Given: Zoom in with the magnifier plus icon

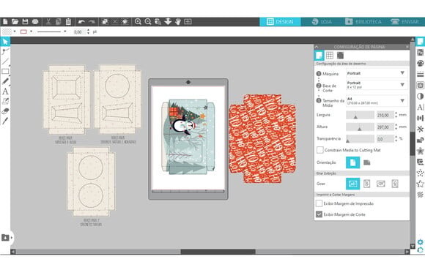Looking at the screenshot, I should coord(138,21).
